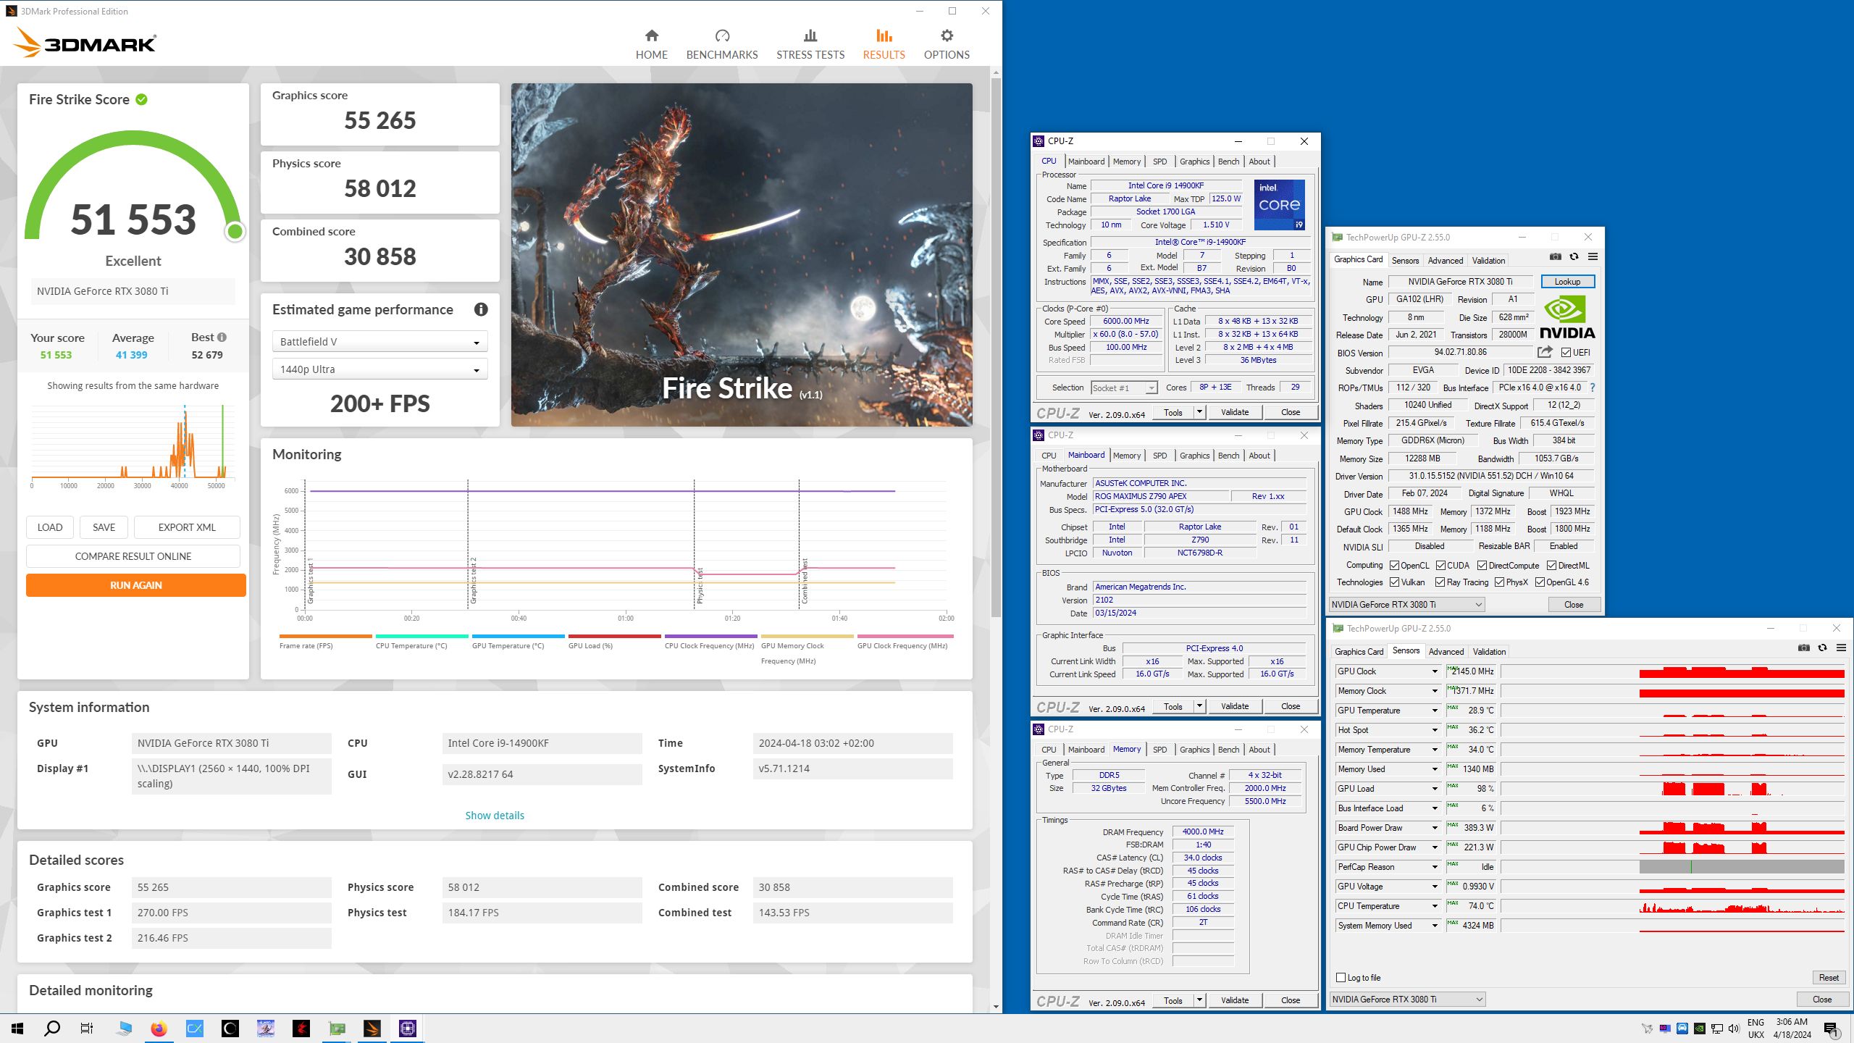Open the Board Power Draw sensor dropdown
1854x1043 pixels.
click(x=1434, y=828)
